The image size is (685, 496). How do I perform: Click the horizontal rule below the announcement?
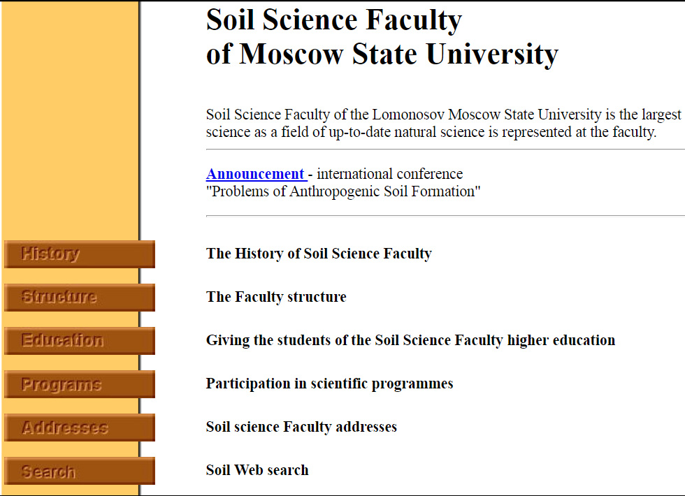tap(445, 216)
